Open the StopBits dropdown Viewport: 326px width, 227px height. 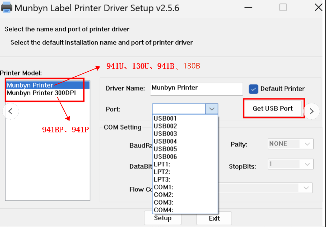click(290, 164)
